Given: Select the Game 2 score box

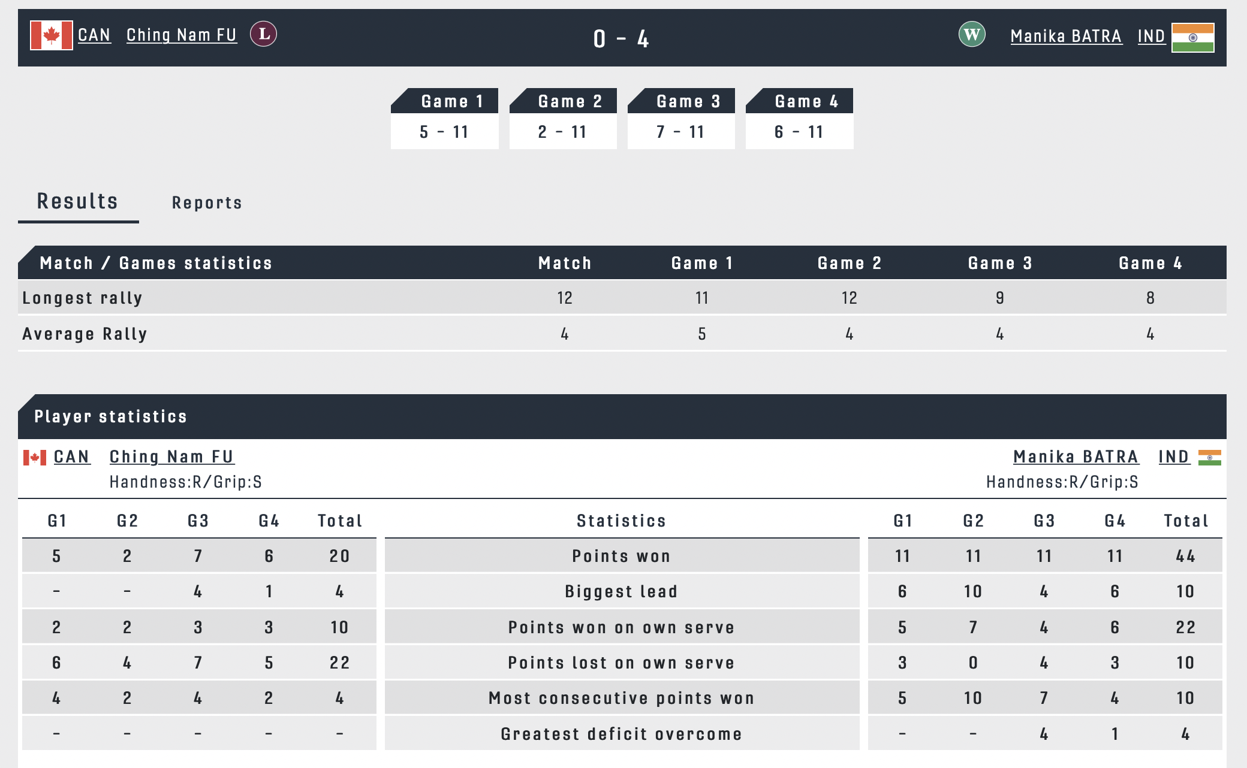Looking at the screenshot, I should 563,119.
